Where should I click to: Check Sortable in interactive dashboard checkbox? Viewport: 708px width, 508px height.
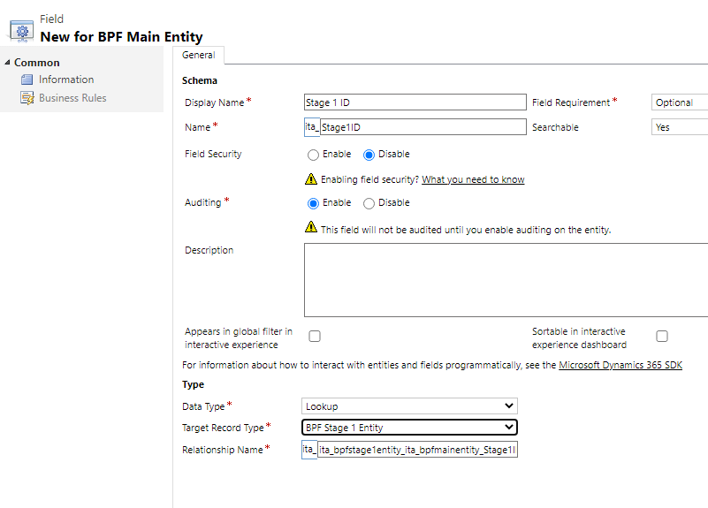[662, 336]
